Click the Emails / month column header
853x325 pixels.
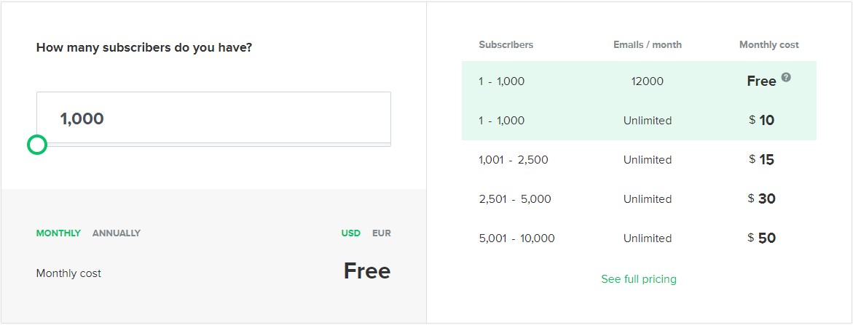tap(648, 44)
